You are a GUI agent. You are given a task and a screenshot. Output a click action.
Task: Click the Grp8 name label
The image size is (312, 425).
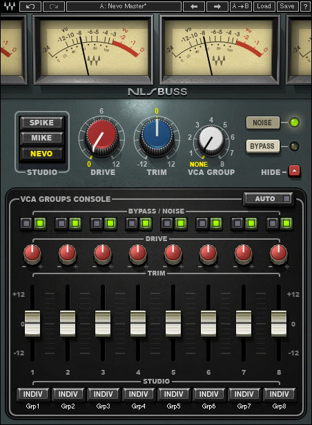(279, 406)
